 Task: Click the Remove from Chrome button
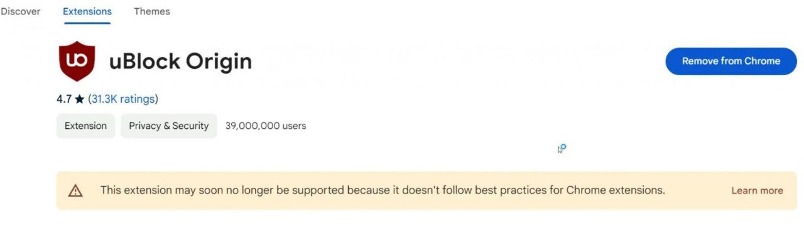[x=731, y=61]
